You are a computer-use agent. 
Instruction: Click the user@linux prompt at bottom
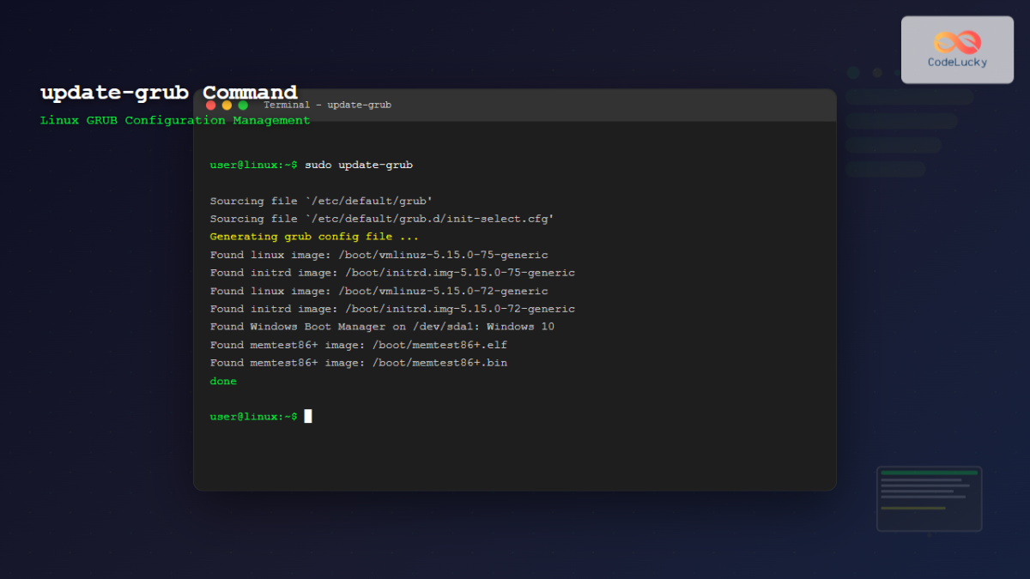252,416
